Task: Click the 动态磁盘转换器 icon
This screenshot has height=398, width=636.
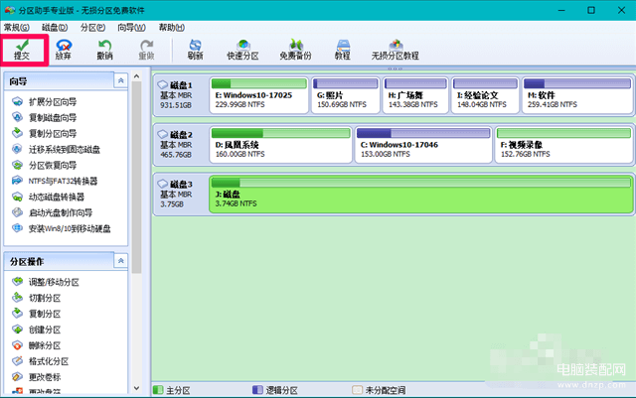Action: [x=17, y=197]
